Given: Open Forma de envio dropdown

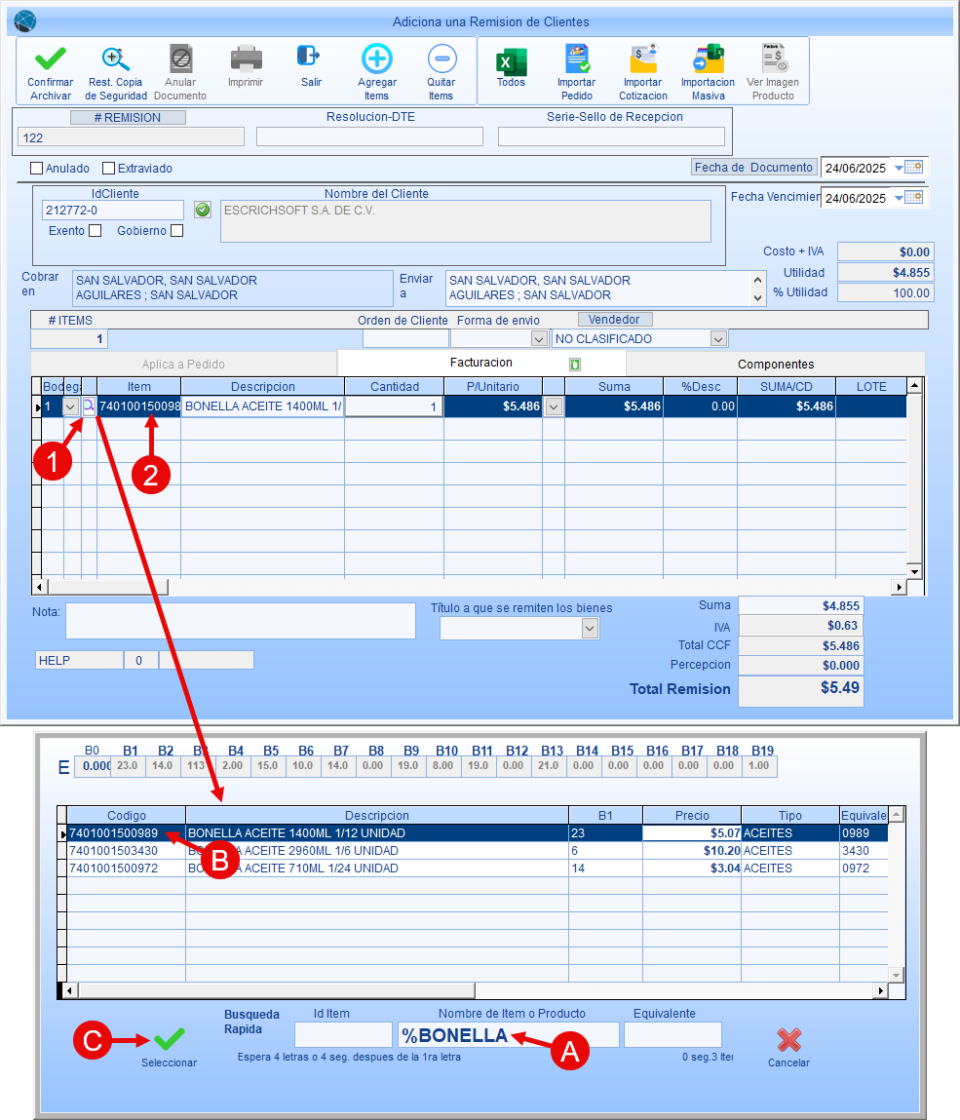Looking at the screenshot, I should tap(539, 339).
